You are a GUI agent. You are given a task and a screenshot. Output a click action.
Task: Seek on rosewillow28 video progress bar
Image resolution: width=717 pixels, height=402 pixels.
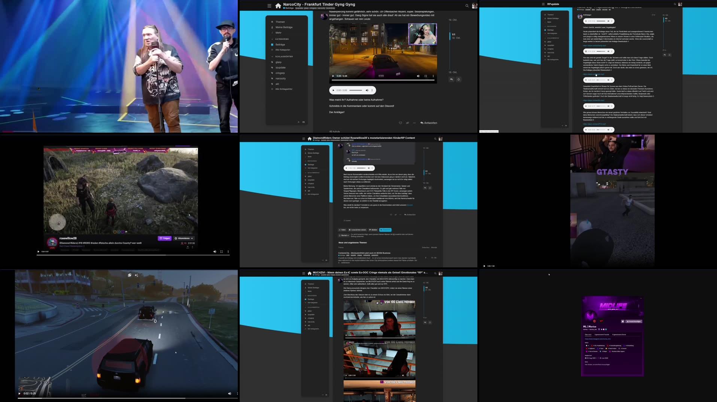point(133,255)
